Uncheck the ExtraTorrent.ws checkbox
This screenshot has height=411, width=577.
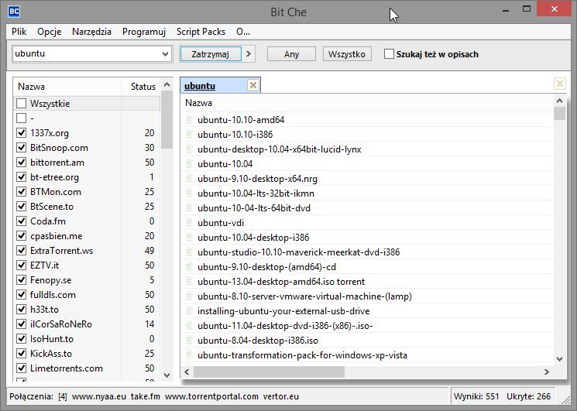click(x=22, y=250)
